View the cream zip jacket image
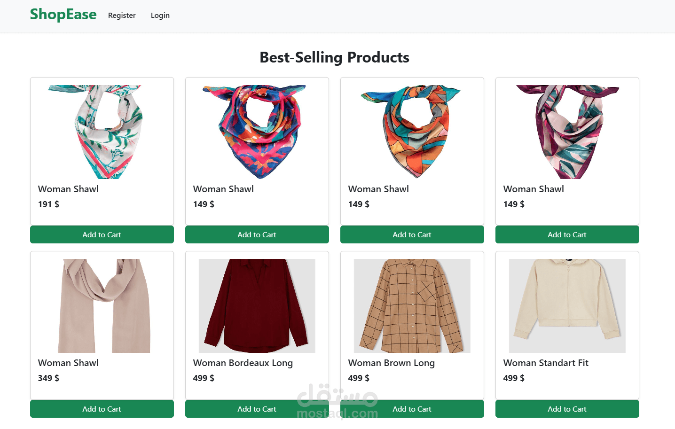The width and height of the screenshot is (675, 429). point(567,306)
